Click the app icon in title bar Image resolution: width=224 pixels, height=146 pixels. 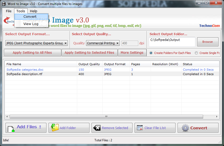tap(4, 4)
